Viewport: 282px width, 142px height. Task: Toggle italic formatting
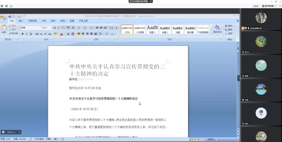point(26,34)
